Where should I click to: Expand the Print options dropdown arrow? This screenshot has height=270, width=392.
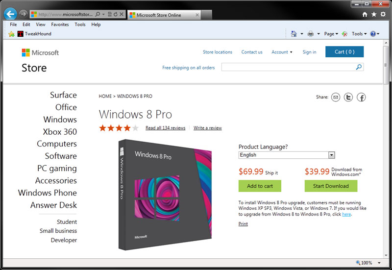tap(318, 34)
